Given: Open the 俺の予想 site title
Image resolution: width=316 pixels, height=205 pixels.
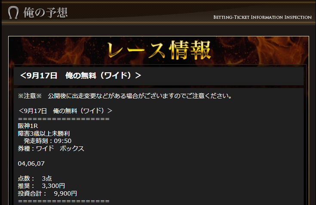Looking at the screenshot, I should [x=45, y=13].
